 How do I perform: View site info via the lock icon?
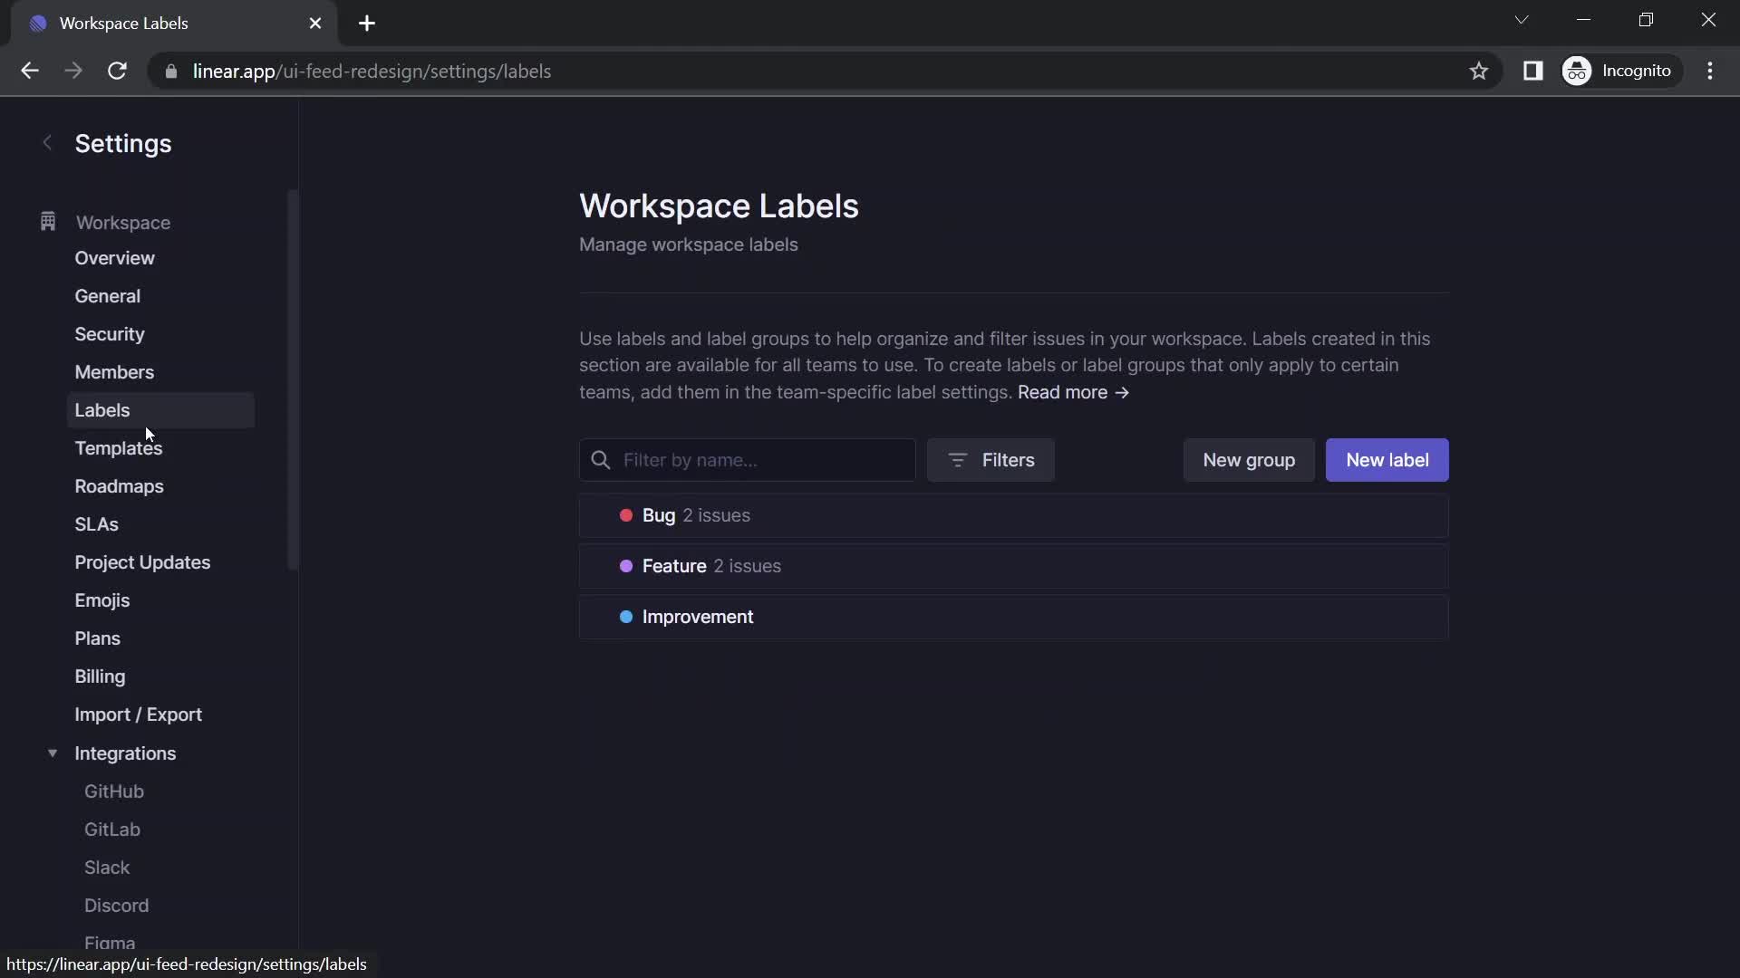point(171,71)
